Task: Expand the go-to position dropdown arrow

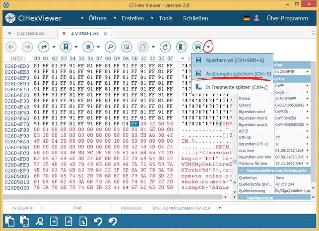Action: coord(54,47)
